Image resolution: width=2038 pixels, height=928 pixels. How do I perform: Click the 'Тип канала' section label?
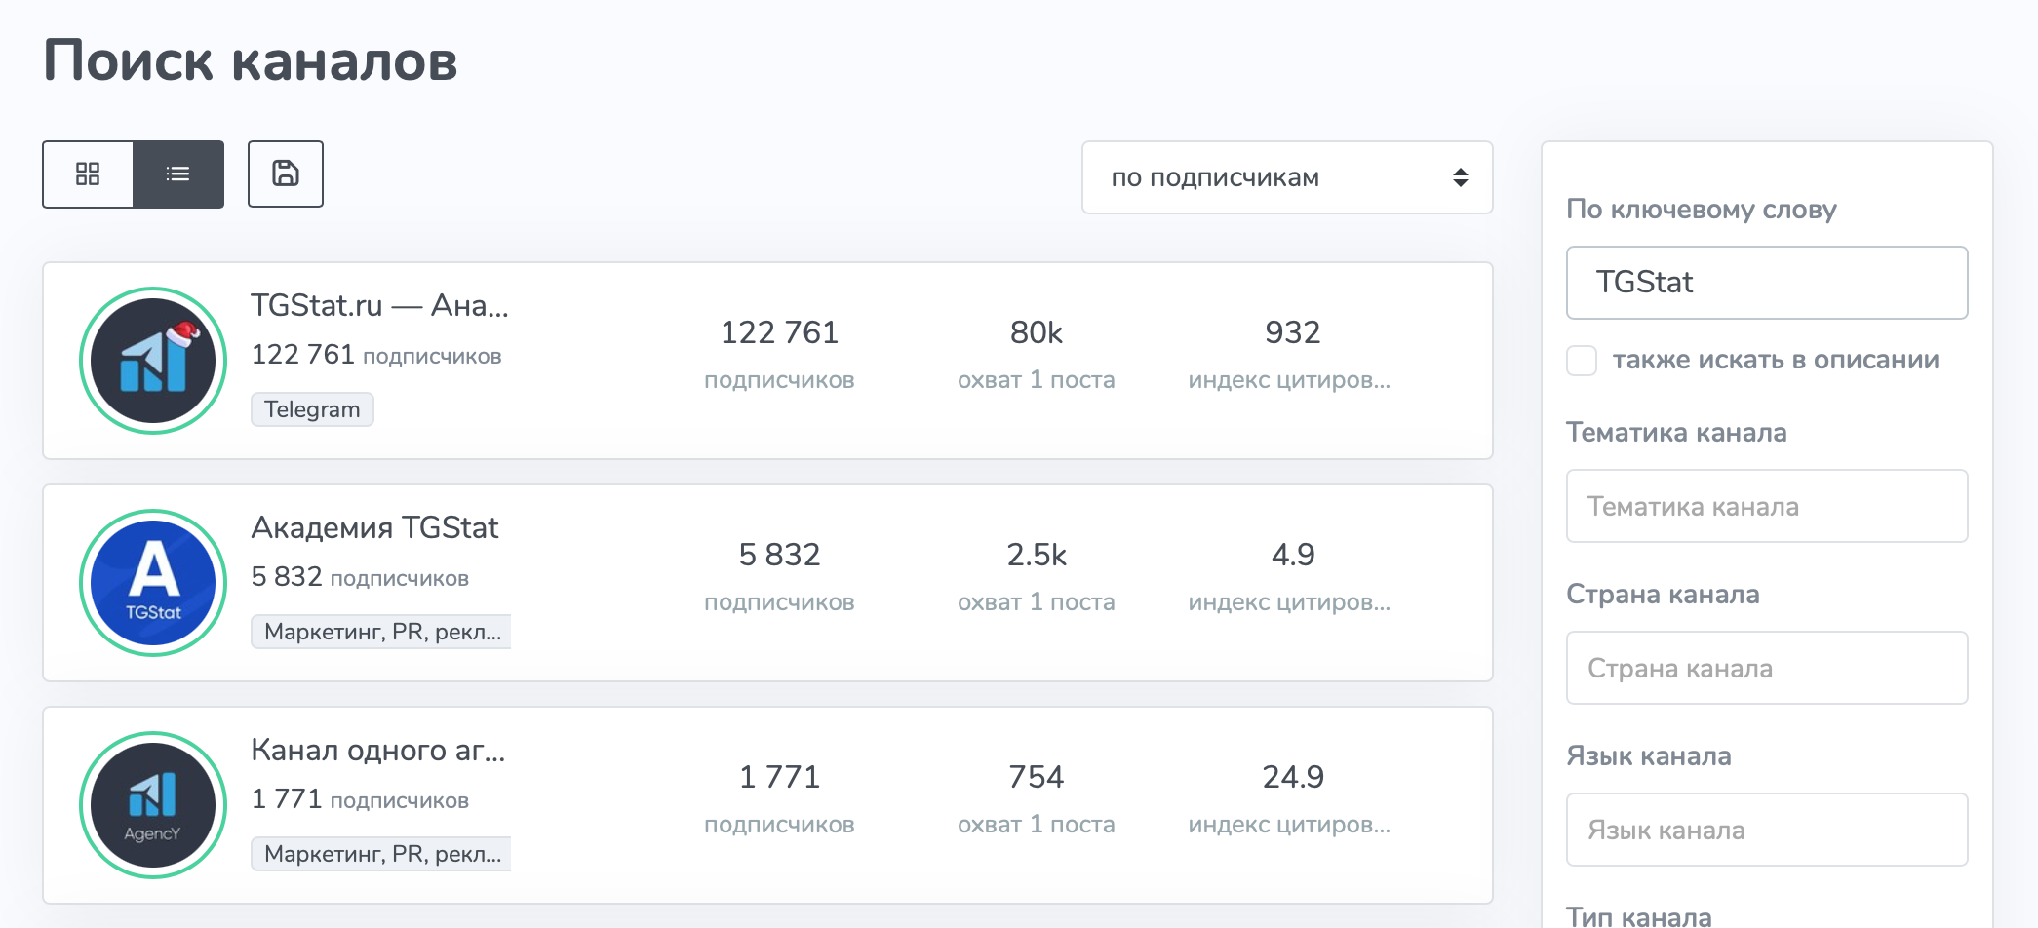[1639, 916]
